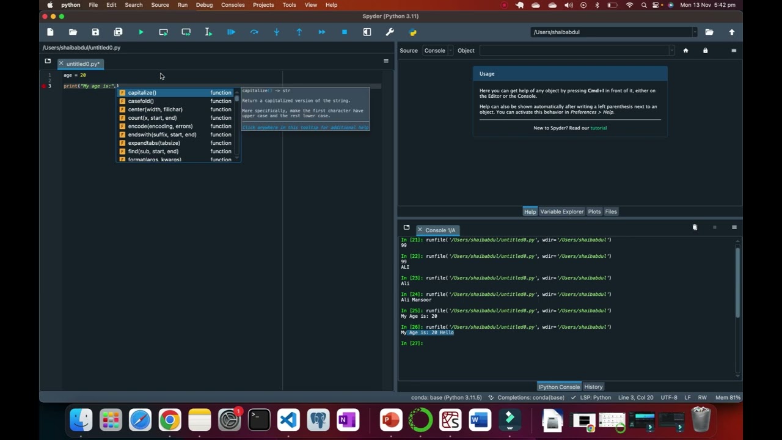Screen dimensions: 782x440
Task: Switch to the Files tab
Action: point(611,211)
